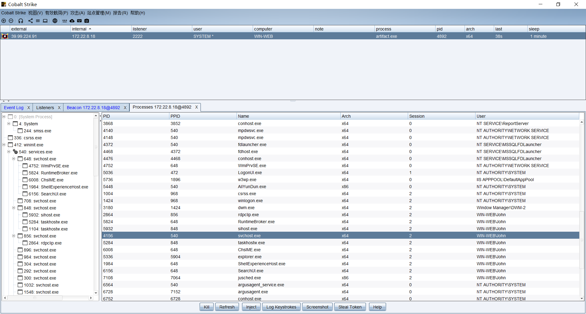The image size is (586, 314).
Task: Click the Disconnect minus icon in toolbar
Action: [11, 21]
